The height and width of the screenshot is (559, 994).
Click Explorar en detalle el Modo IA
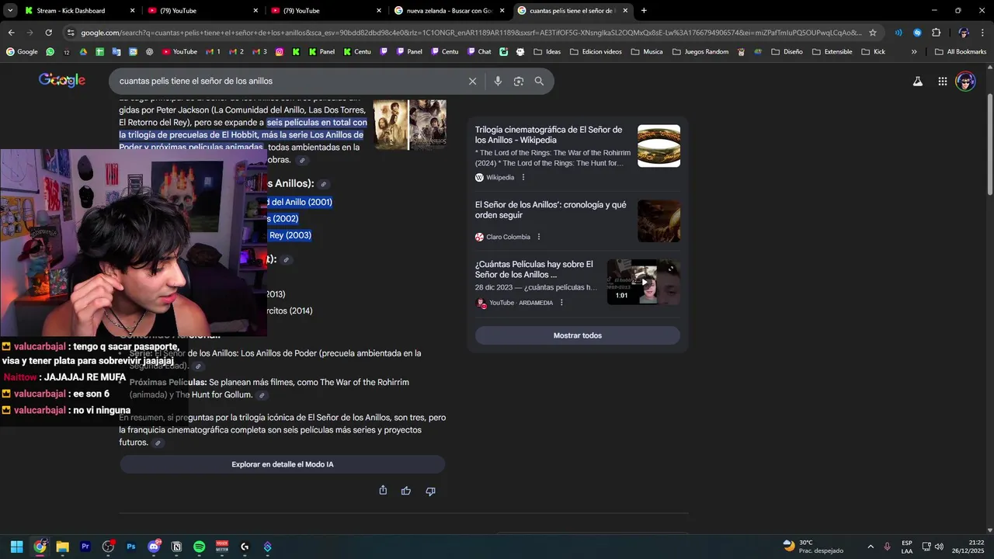[x=282, y=464]
